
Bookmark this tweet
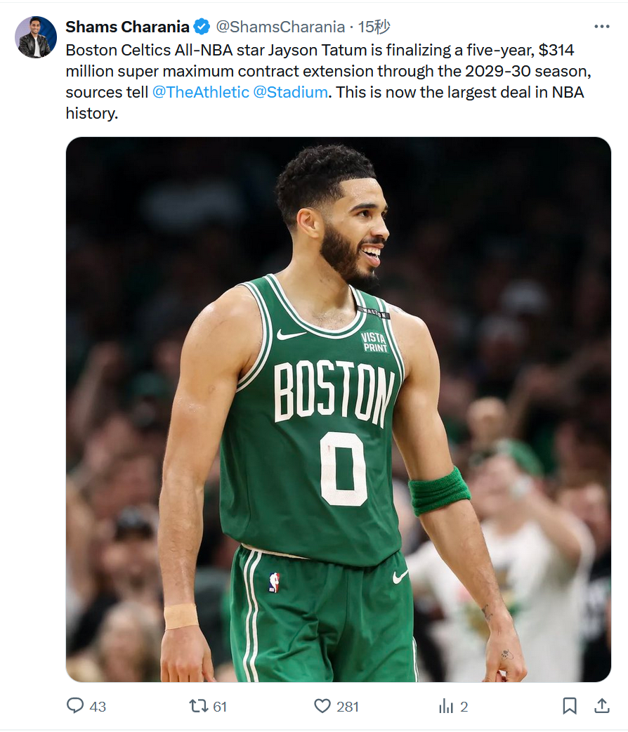[570, 705]
